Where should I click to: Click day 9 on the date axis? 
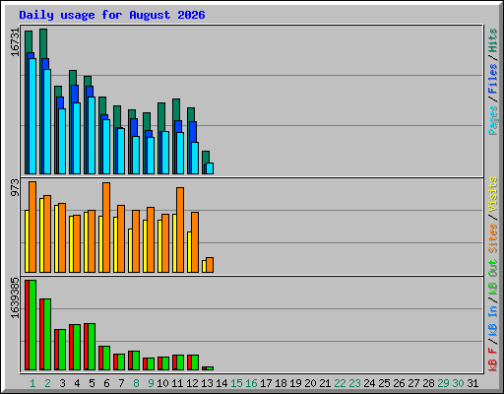(151, 383)
